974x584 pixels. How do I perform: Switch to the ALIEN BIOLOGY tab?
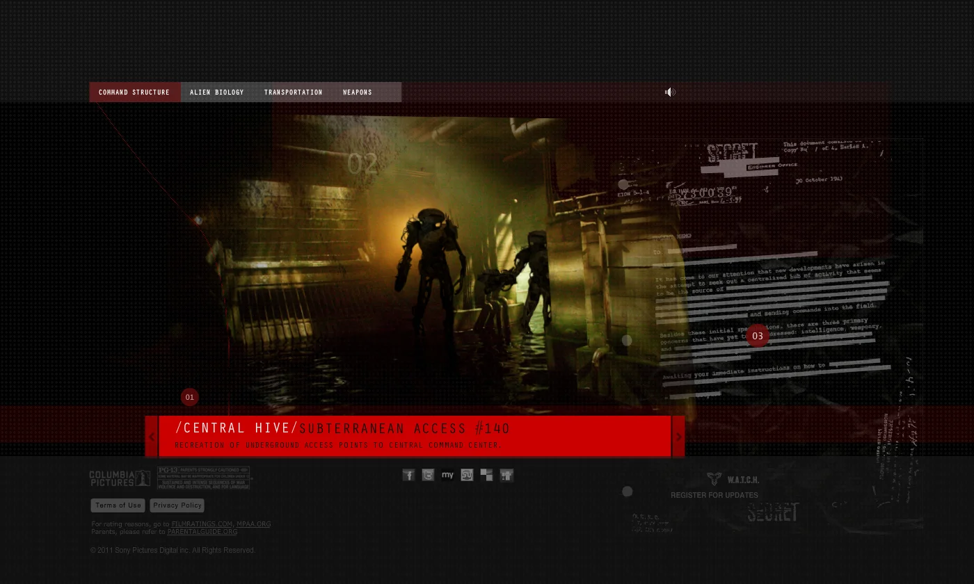(216, 92)
